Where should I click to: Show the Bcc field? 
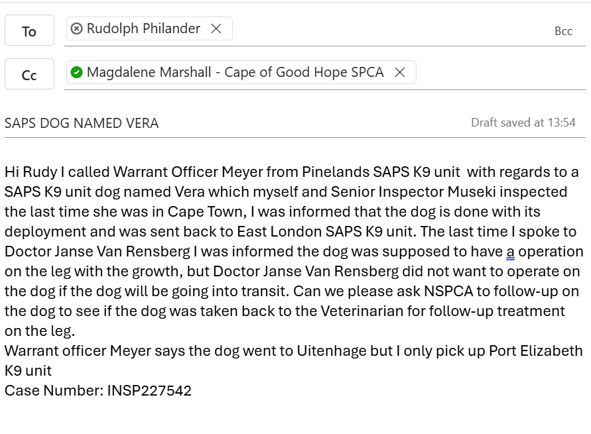point(564,31)
